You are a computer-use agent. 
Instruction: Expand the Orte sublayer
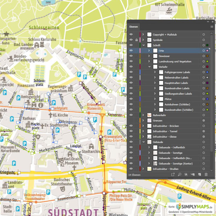[x=149, y=51]
